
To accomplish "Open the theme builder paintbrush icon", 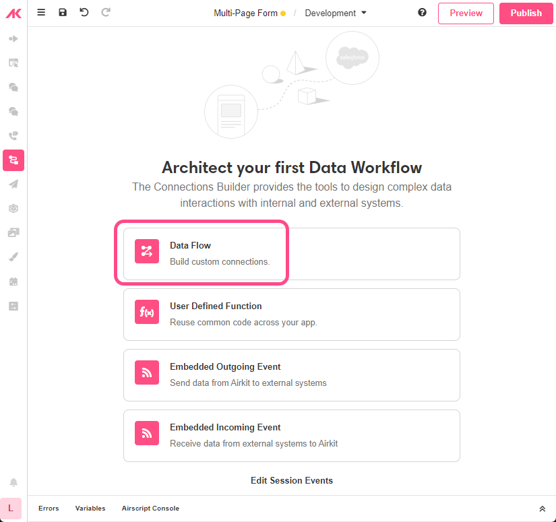I will coord(13,257).
